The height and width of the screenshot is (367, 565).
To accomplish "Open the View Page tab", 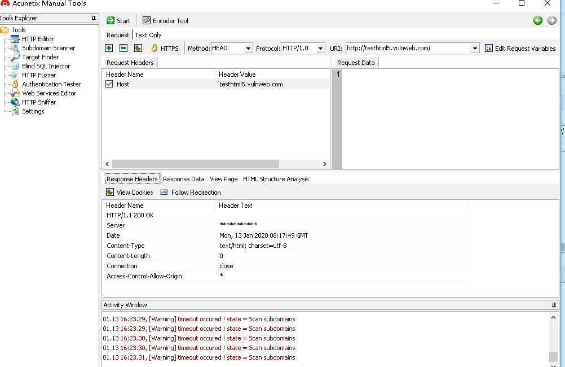I will [223, 179].
